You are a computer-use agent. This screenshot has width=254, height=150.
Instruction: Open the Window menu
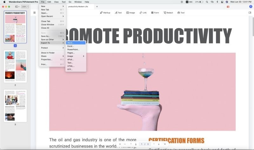pyautogui.click(x=78, y=2)
